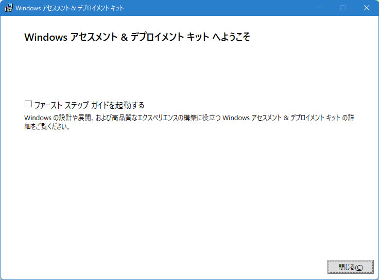Image resolution: width=379 pixels, height=280 pixels.
Task: Click the word ガイド in the checkbox label
Action: coord(99,105)
